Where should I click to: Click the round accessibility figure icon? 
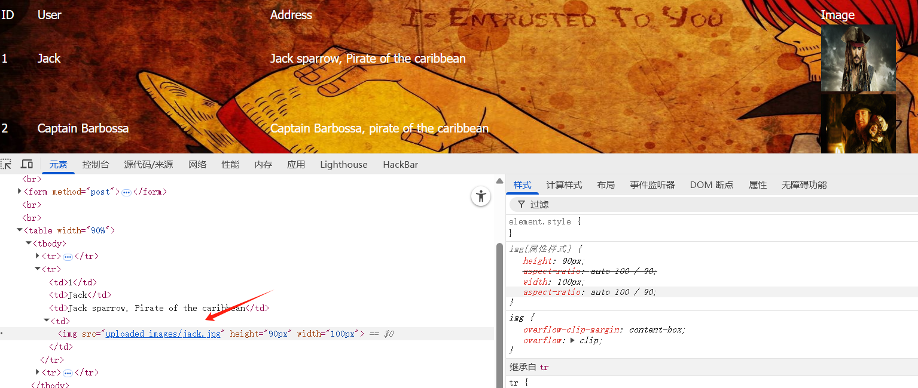(x=481, y=196)
